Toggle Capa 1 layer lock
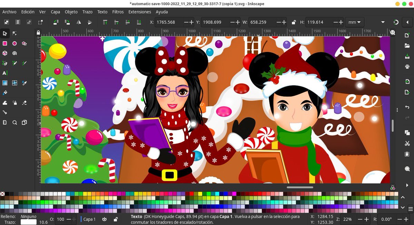 click(x=116, y=219)
